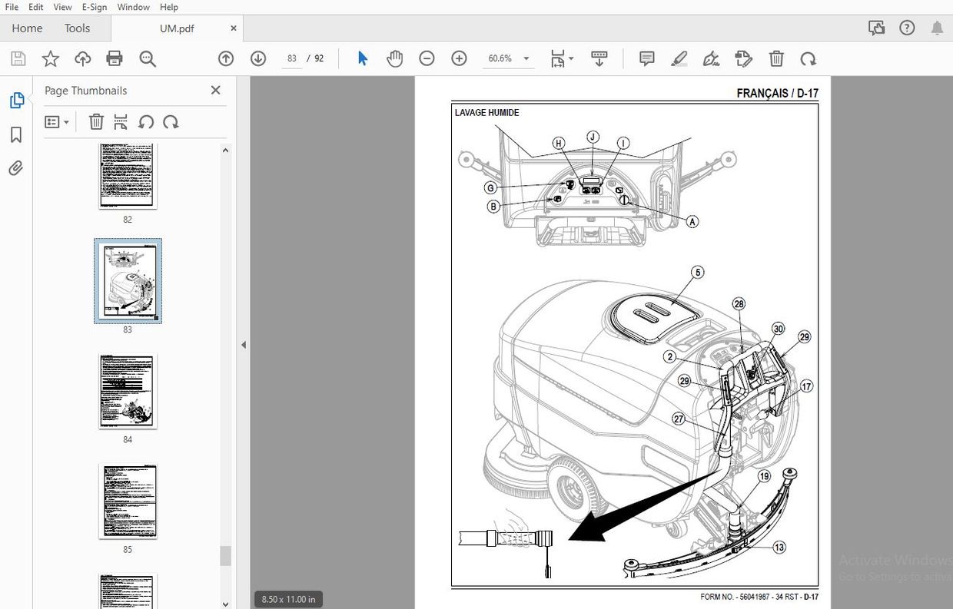Close the Page Thumbnails panel
The width and height of the screenshot is (953, 609).
pyautogui.click(x=215, y=90)
